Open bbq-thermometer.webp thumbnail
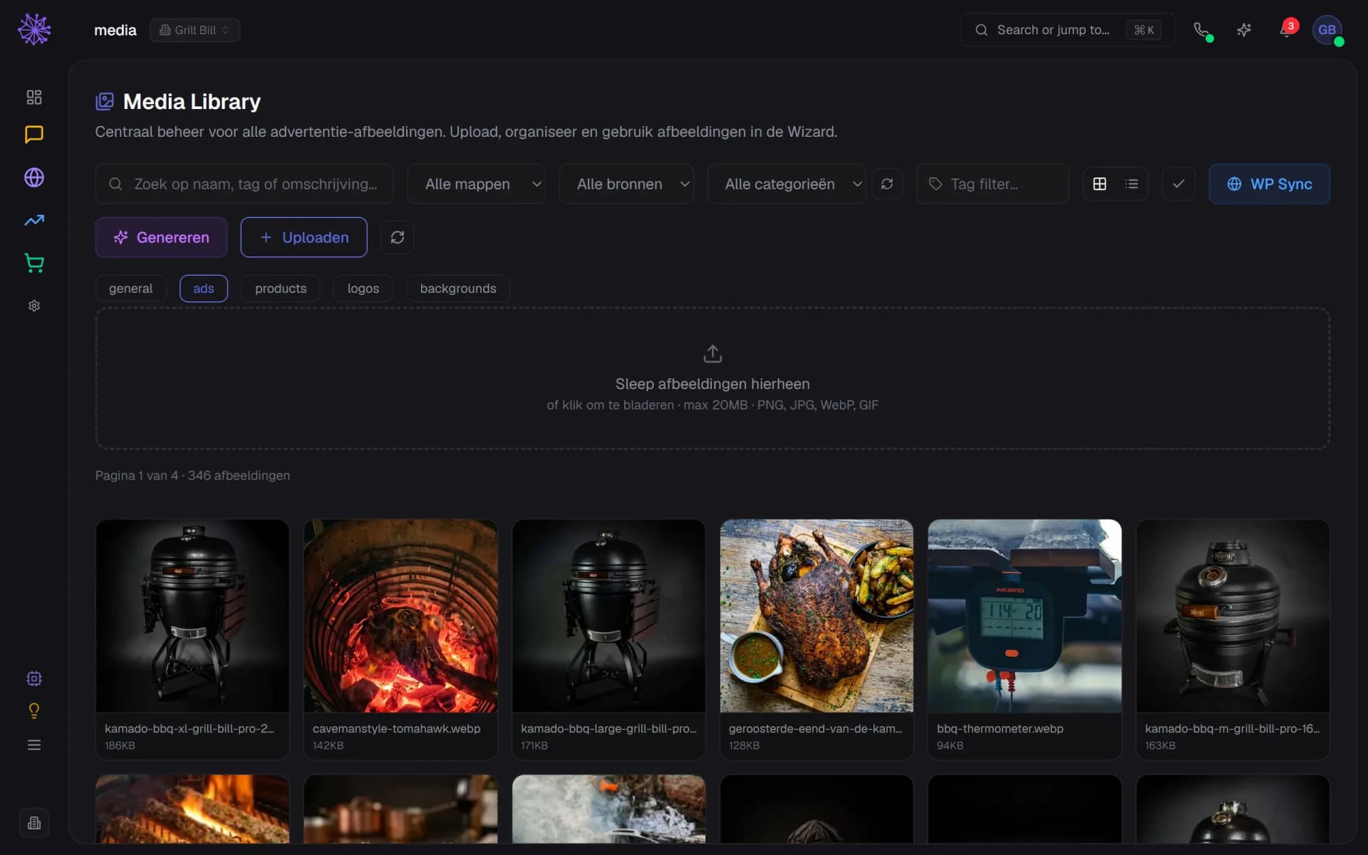 point(1025,616)
